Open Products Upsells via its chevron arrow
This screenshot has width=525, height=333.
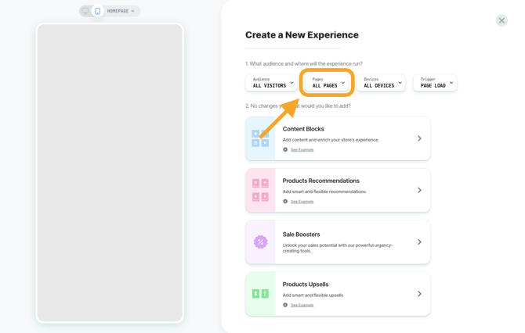coord(419,294)
